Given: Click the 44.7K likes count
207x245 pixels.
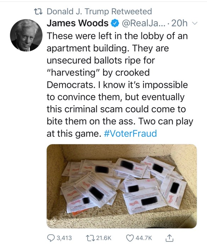Looking at the screenshot, I should click(x=144, y=238).
